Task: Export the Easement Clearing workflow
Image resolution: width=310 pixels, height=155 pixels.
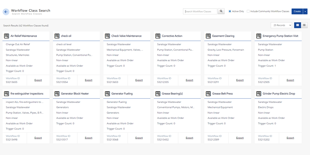Action: pos(240,80)
